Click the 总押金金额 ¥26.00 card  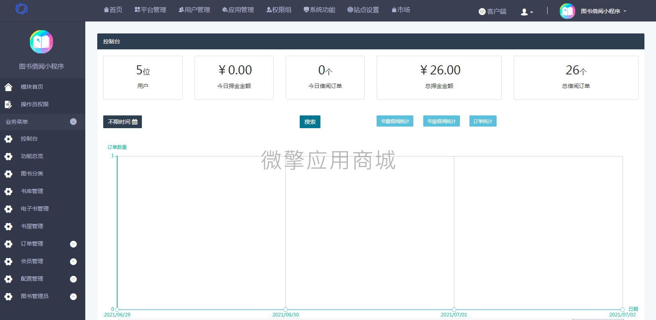tap(439, 78)
